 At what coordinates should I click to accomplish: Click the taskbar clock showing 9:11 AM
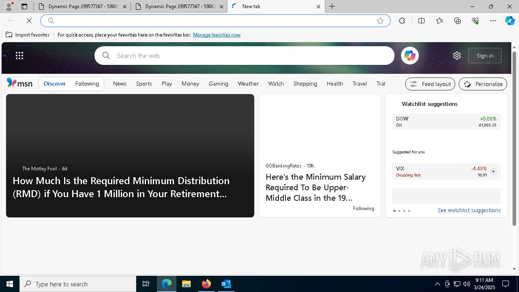click(484, 284)
